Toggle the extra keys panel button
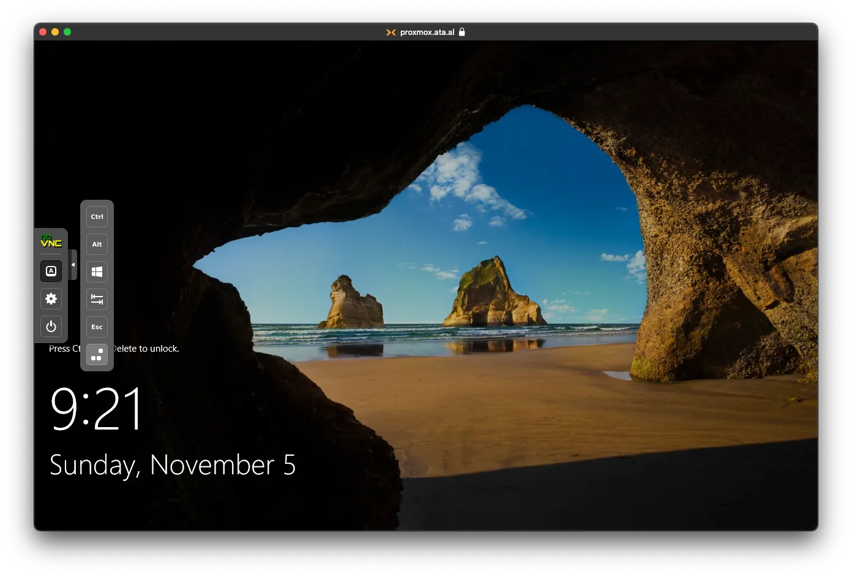Viewport: 852px width, 576px height. (51, 271)
